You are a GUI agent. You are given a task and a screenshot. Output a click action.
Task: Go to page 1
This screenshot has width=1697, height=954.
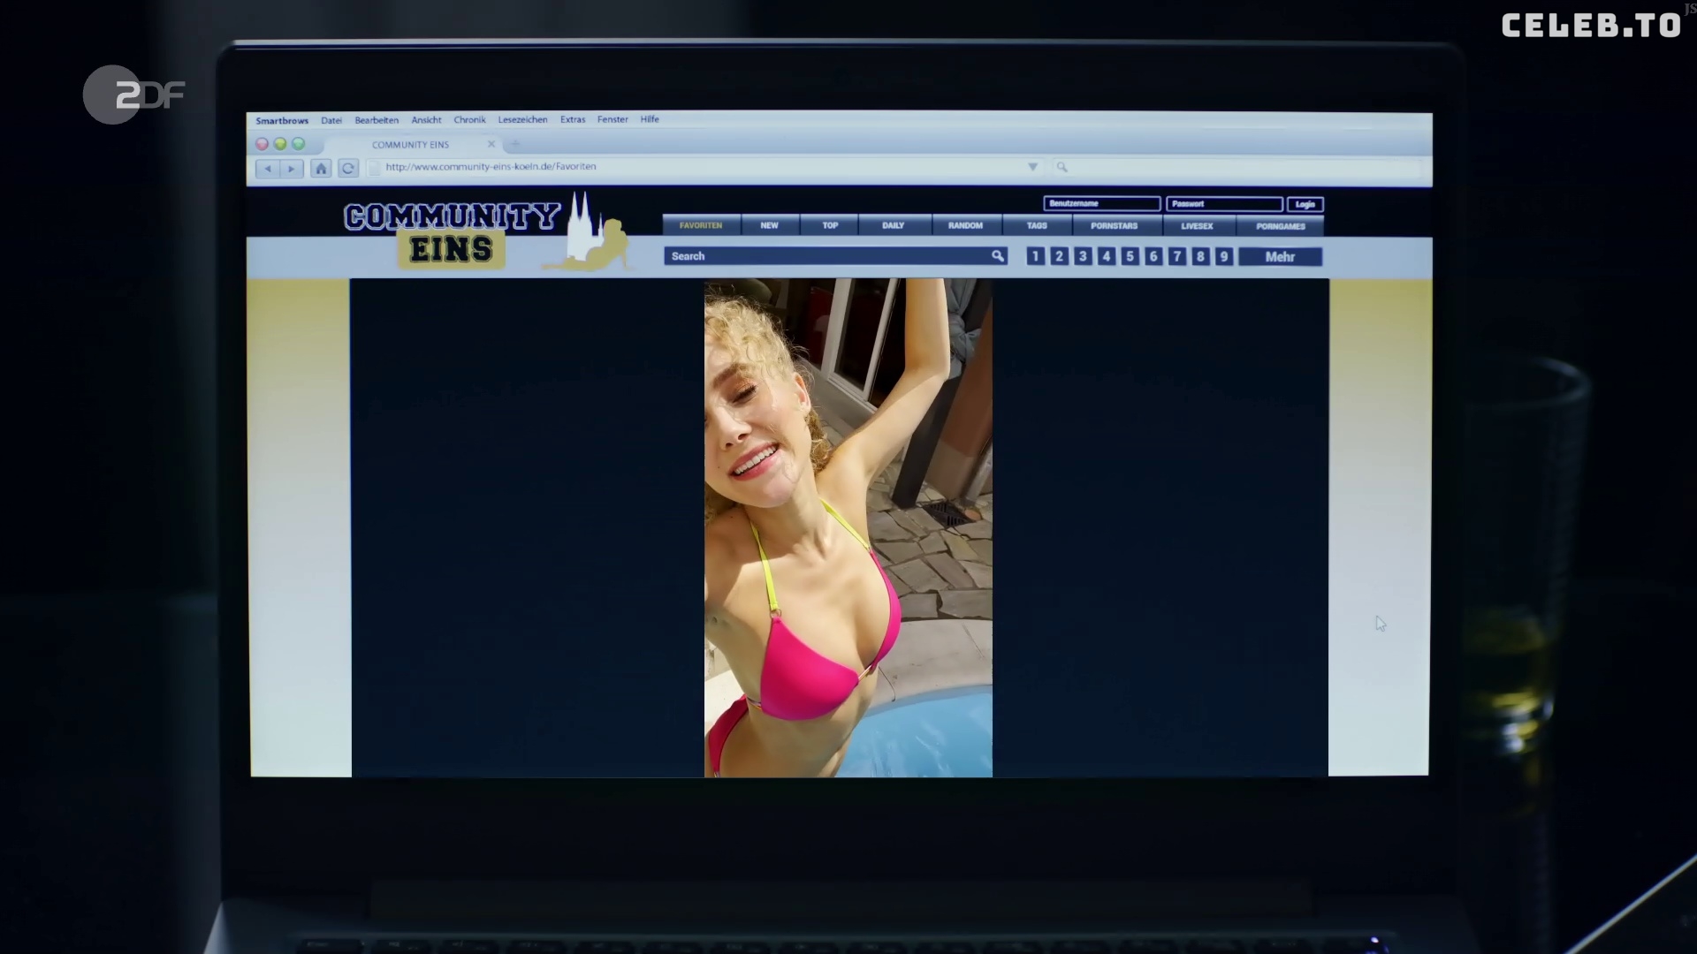[x=1036, y=256]
